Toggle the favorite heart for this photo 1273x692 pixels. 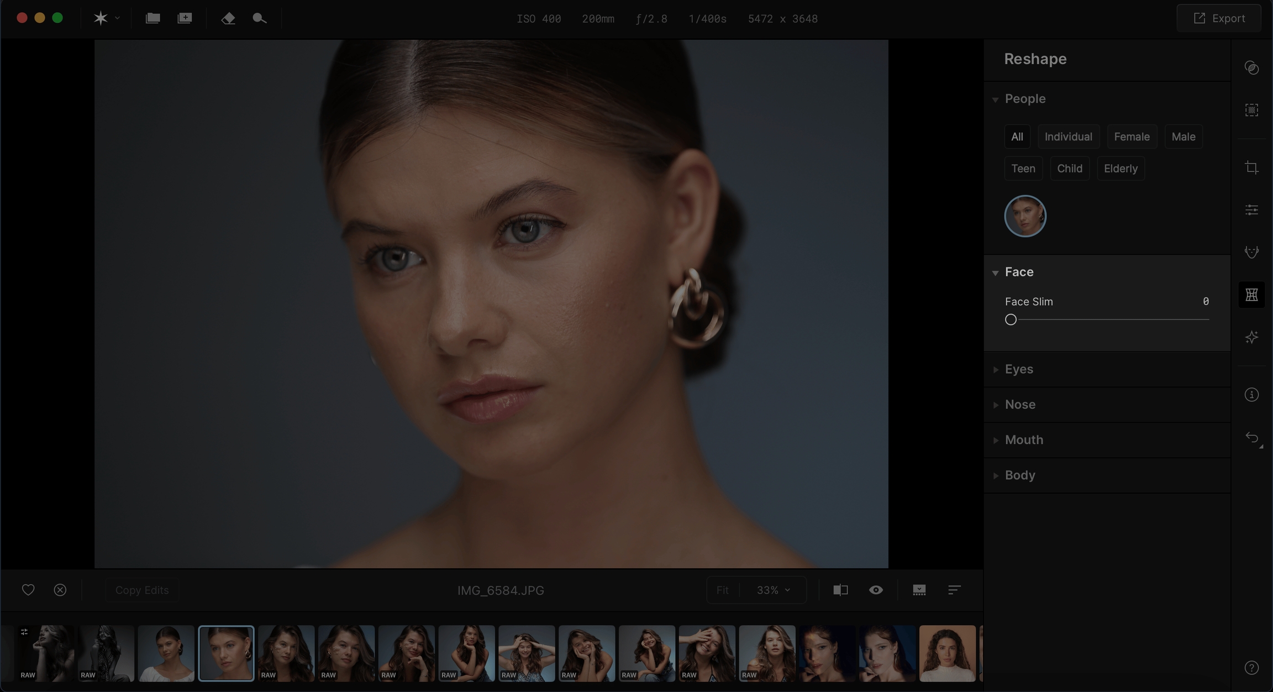28,590
